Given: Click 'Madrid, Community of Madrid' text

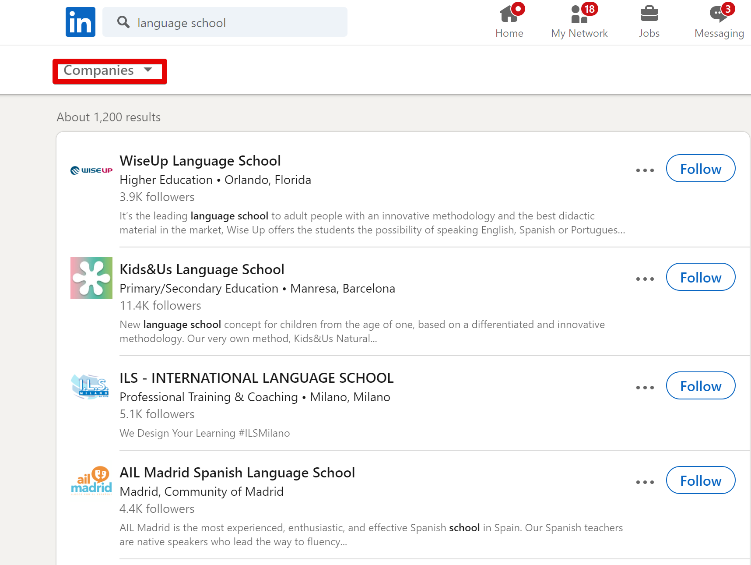Looking at the screenshot, I should tap(201, 492).
